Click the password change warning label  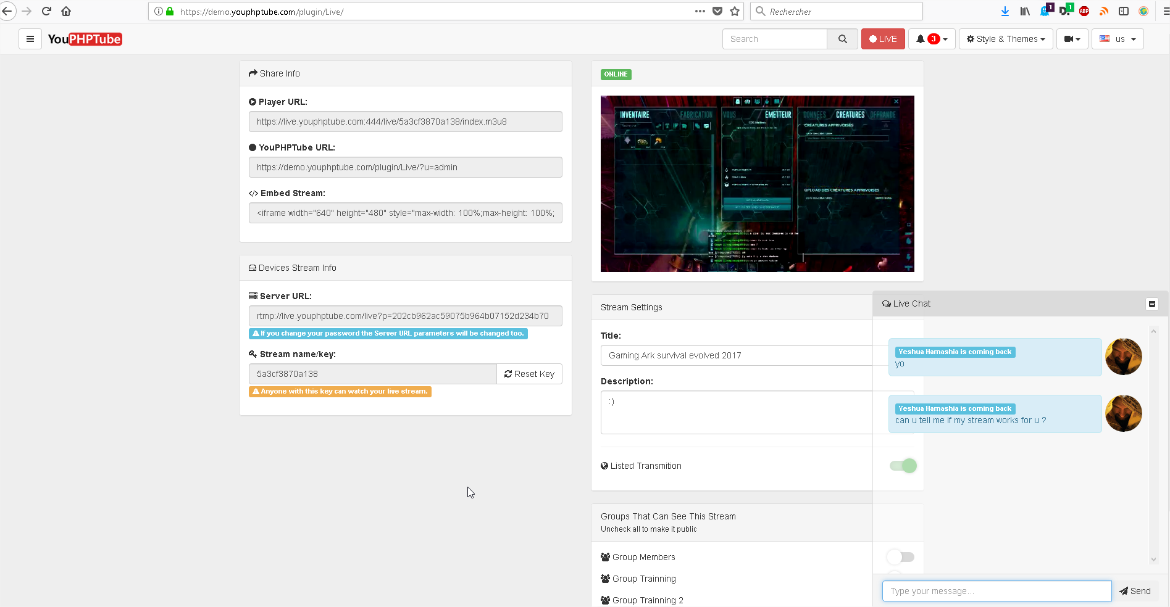click(x=388, y=333)
